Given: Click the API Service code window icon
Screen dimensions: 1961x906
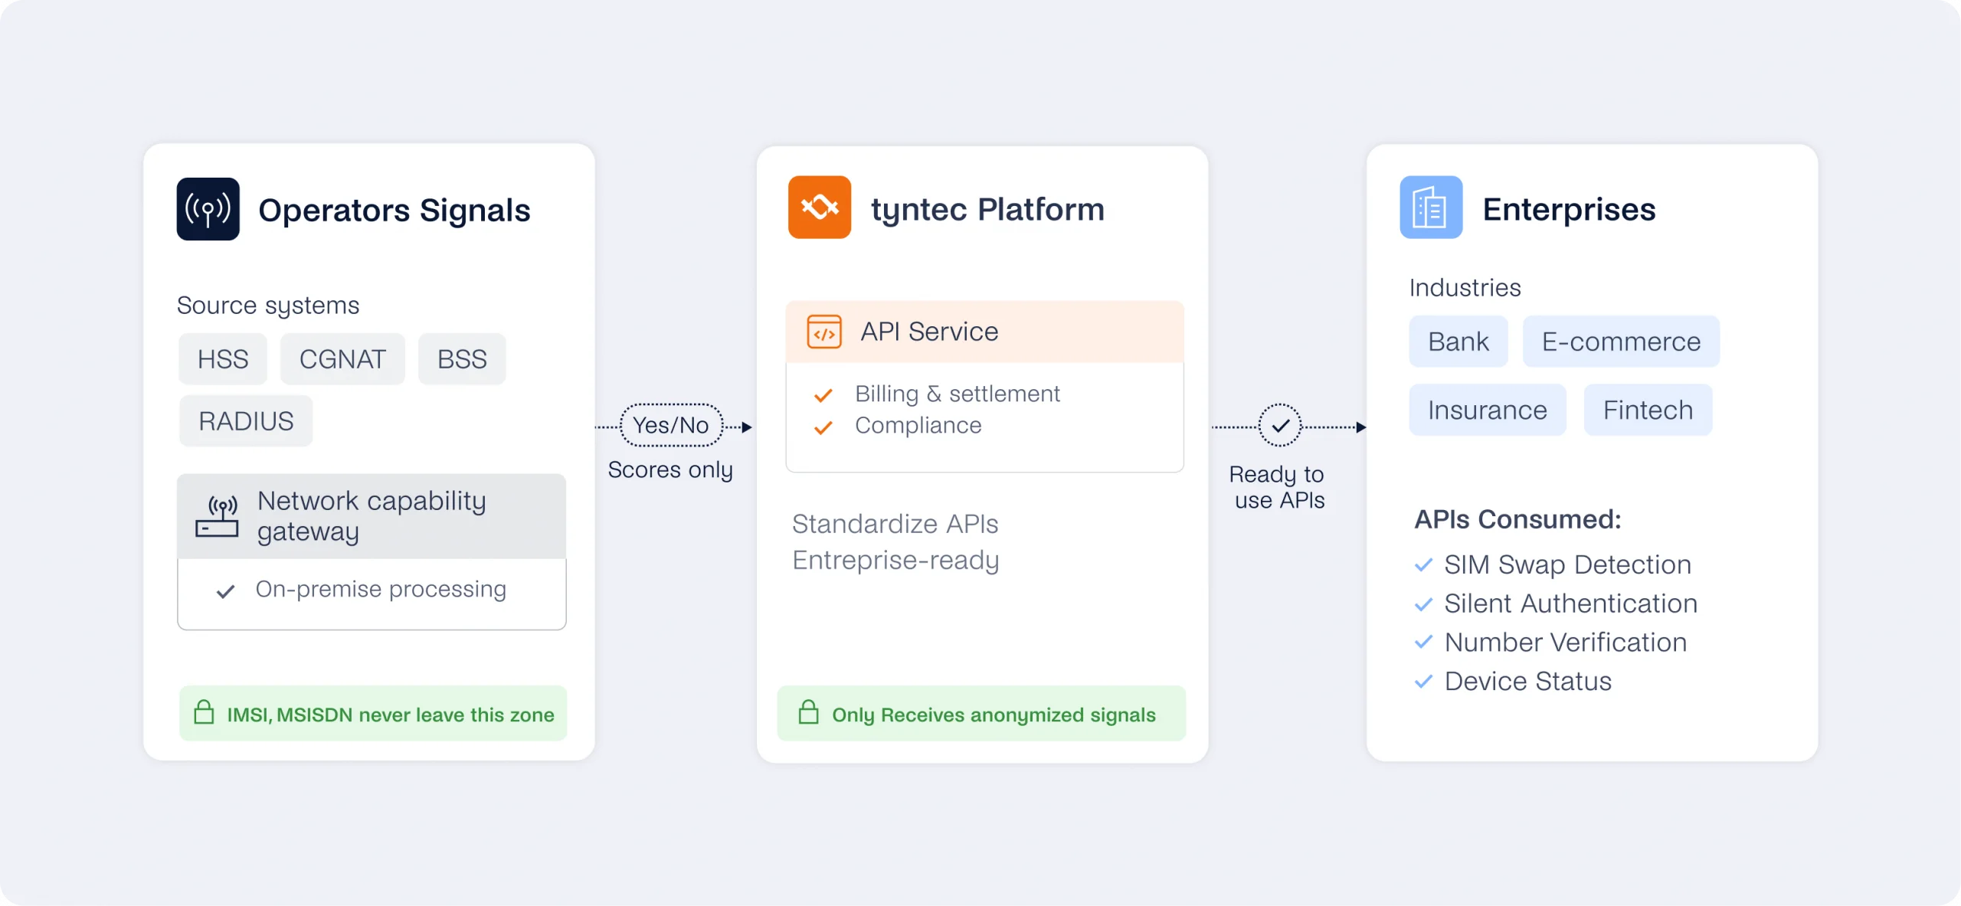Looking at the screenshot, I should pyautogui.click(x=824, y=332).
